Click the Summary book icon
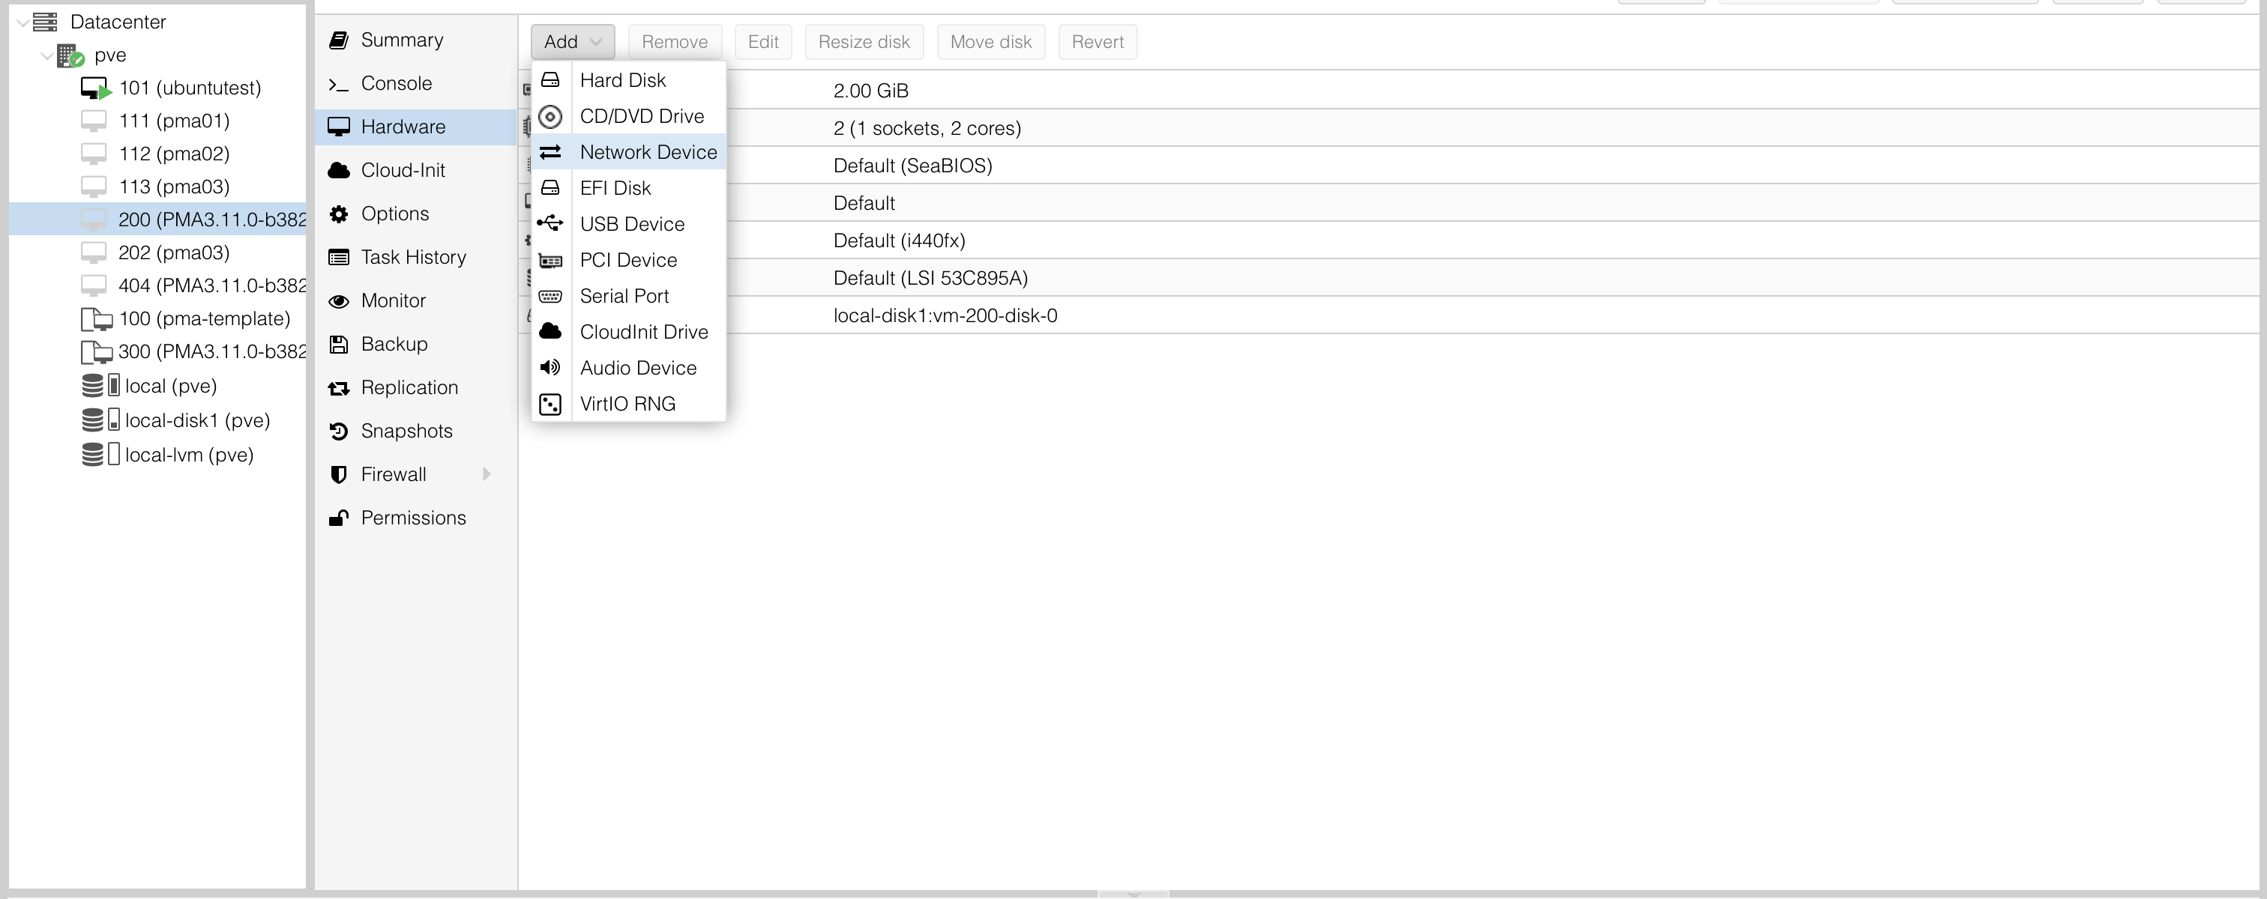The width and height of the screenshot is (2267, 899). point(338,40)
